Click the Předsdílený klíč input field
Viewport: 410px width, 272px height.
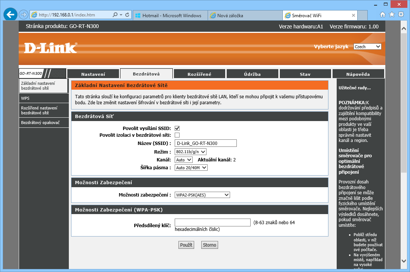tap(212, 223)
